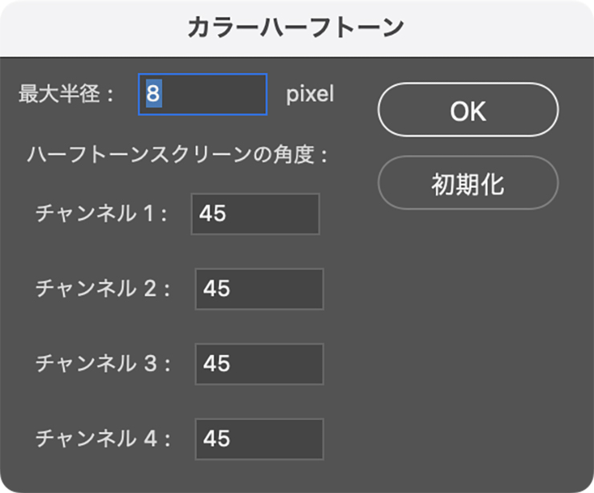Screen dimensions: 594x493
Task: Focus the チャンネル 4 angle field
Action: (259, 438)
